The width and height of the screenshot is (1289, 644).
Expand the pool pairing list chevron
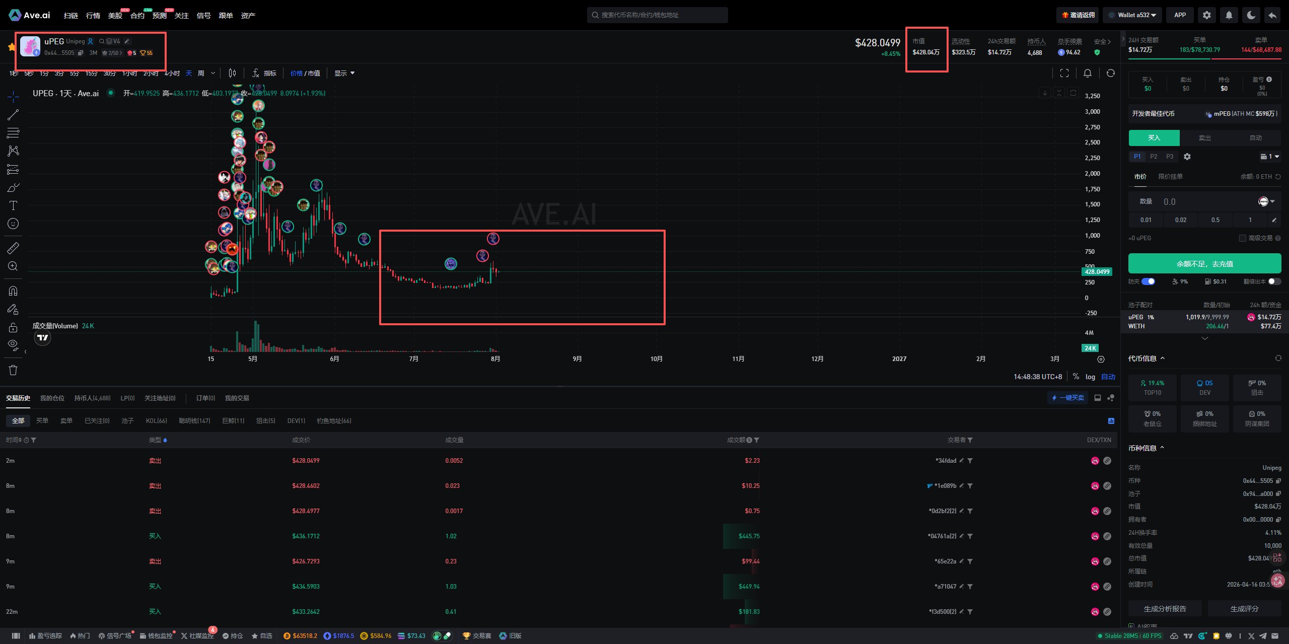1204,338
